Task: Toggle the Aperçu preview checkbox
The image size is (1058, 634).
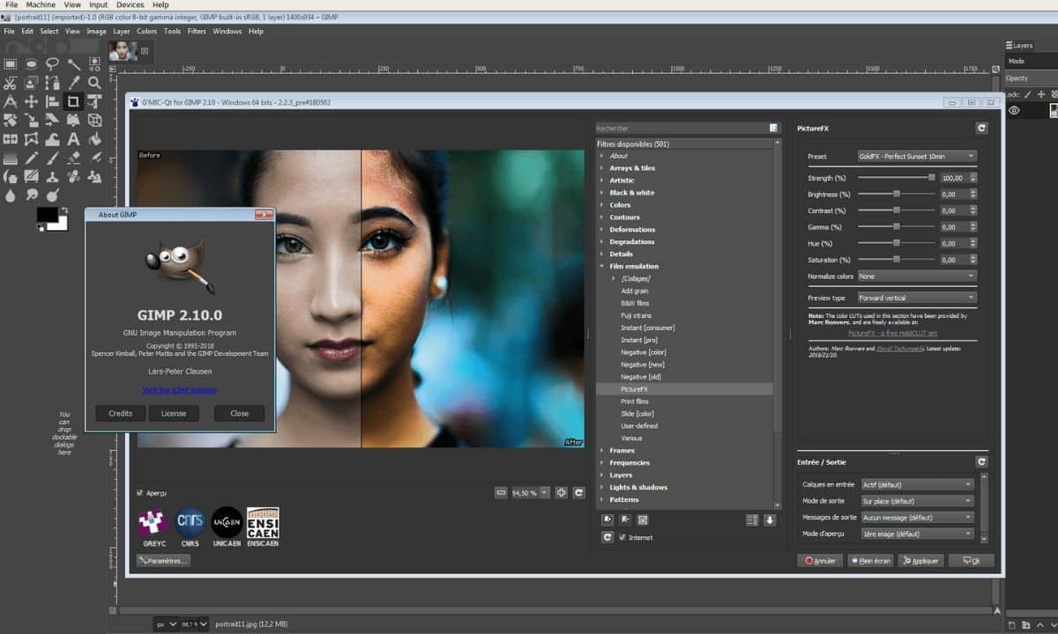Action: (x=140, y=493)
